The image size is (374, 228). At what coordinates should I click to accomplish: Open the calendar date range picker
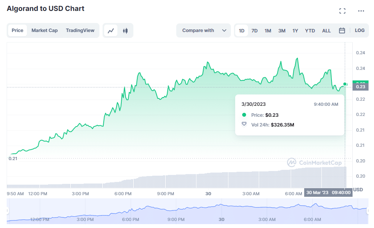(x=342, y=30)
